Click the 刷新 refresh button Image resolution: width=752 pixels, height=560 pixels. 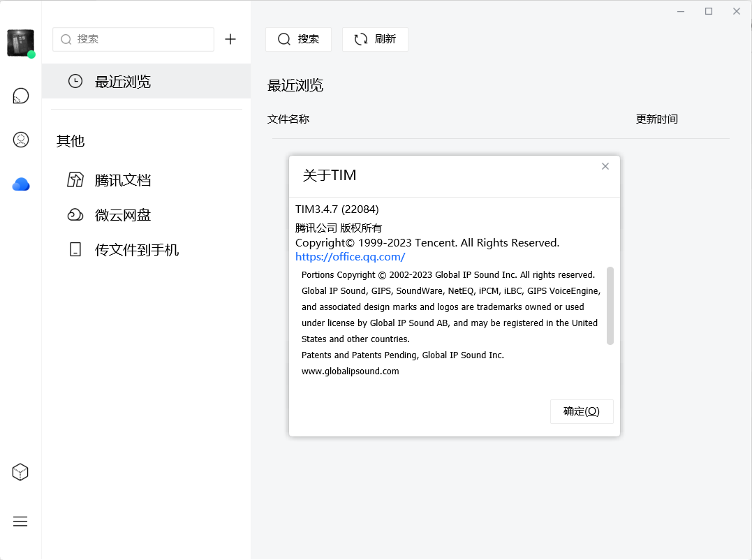(x=375, y=39)
